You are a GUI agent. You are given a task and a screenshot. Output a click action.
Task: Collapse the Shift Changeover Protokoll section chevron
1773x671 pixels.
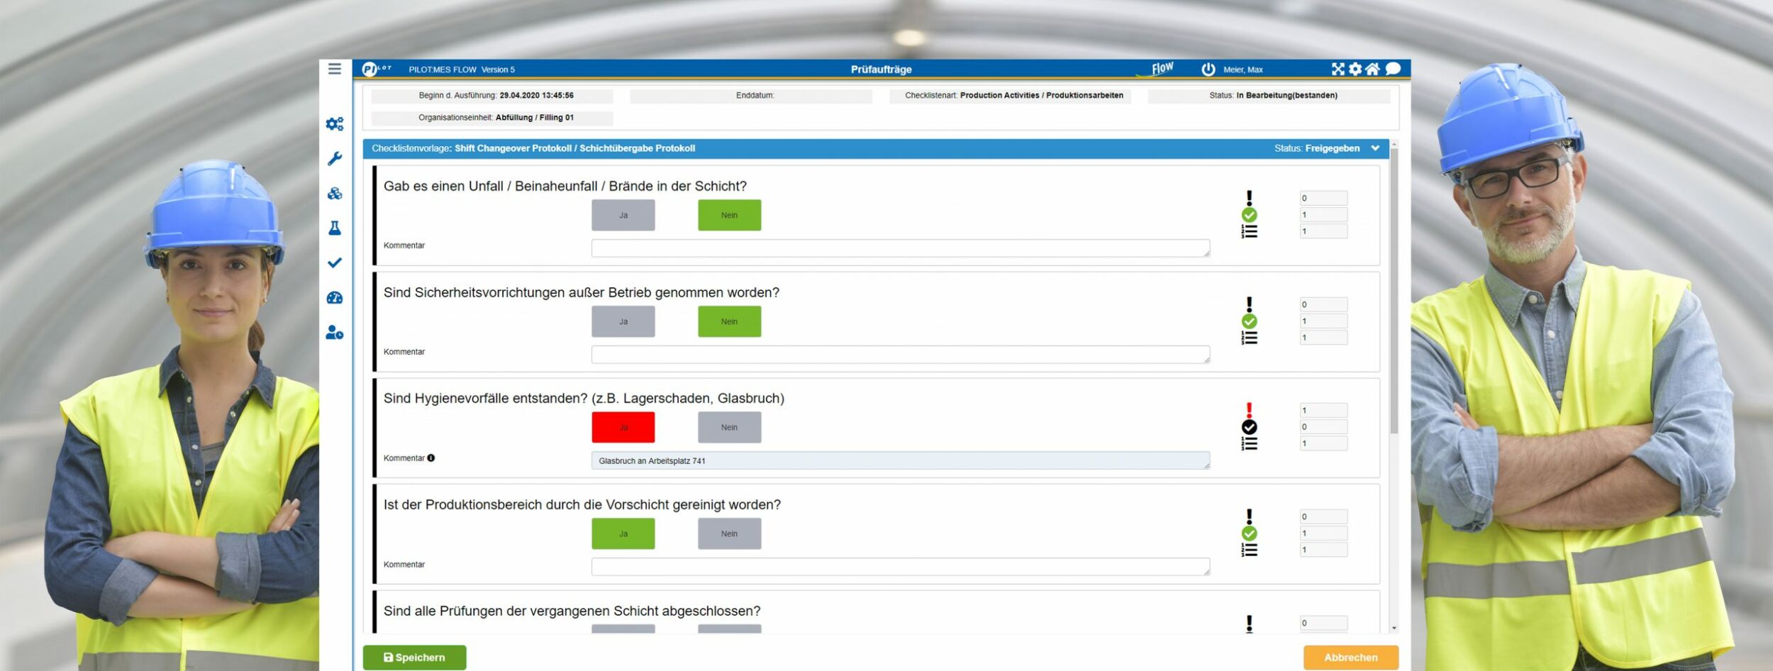[1375, 148]
